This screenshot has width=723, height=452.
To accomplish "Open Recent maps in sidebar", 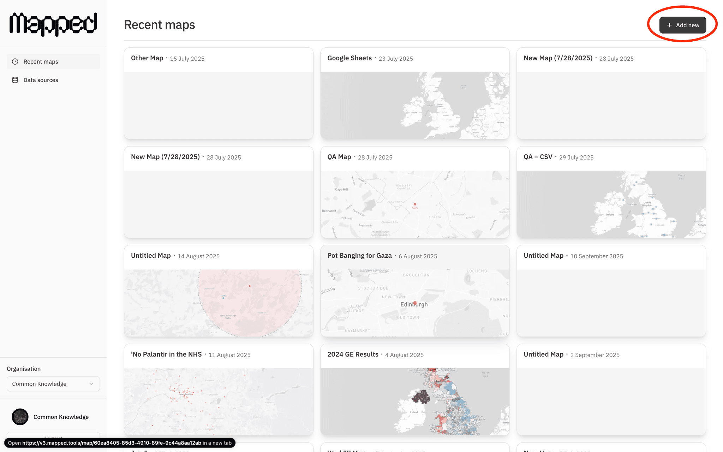I will click(41, 61).
